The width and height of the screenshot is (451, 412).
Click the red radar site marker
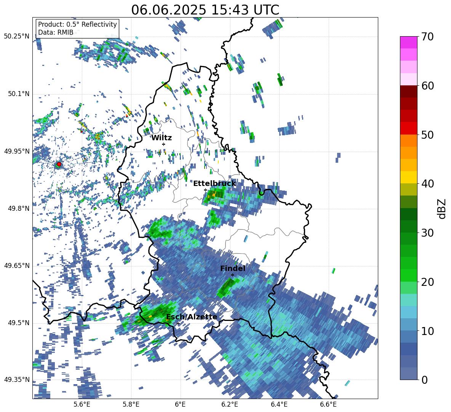tap(59, 164)
